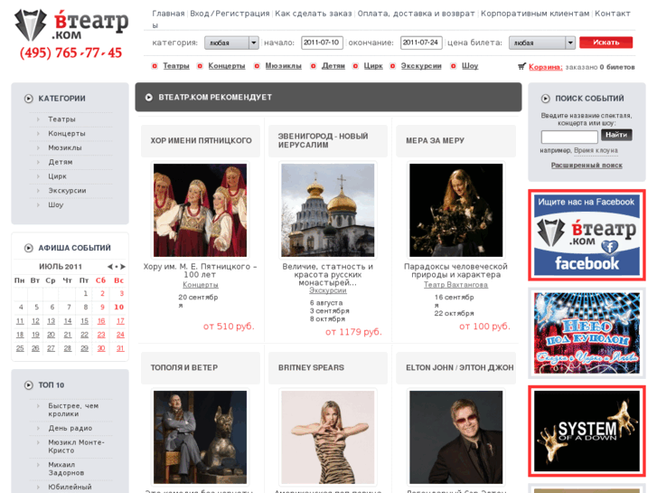Go to previous month in calendar
The image size is (657, 493).
[x=109, y=267]
